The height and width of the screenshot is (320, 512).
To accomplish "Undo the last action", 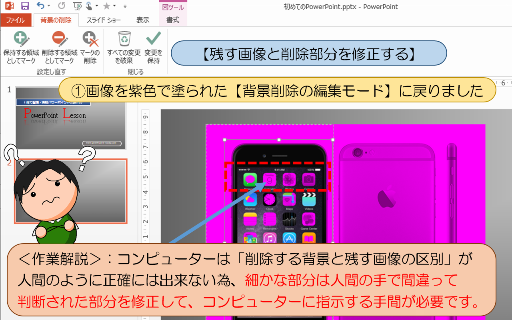I will point(40,6).
